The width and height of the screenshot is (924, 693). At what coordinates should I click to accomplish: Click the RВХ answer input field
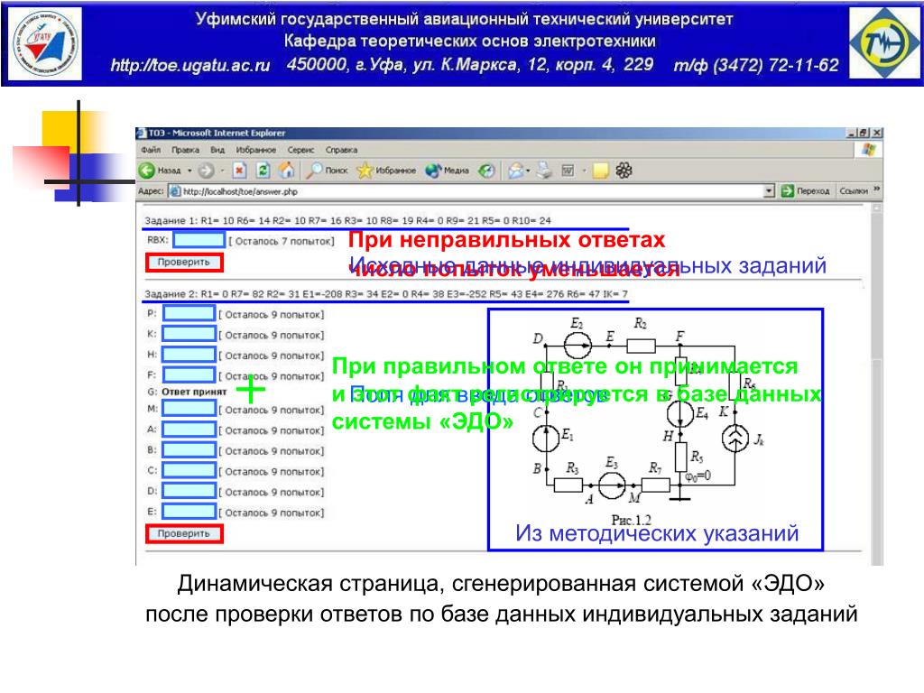(199, 240)
